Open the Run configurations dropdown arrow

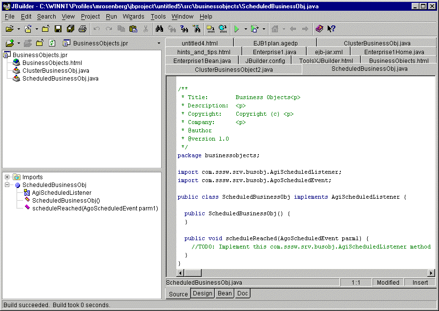(x=246, y=29)
